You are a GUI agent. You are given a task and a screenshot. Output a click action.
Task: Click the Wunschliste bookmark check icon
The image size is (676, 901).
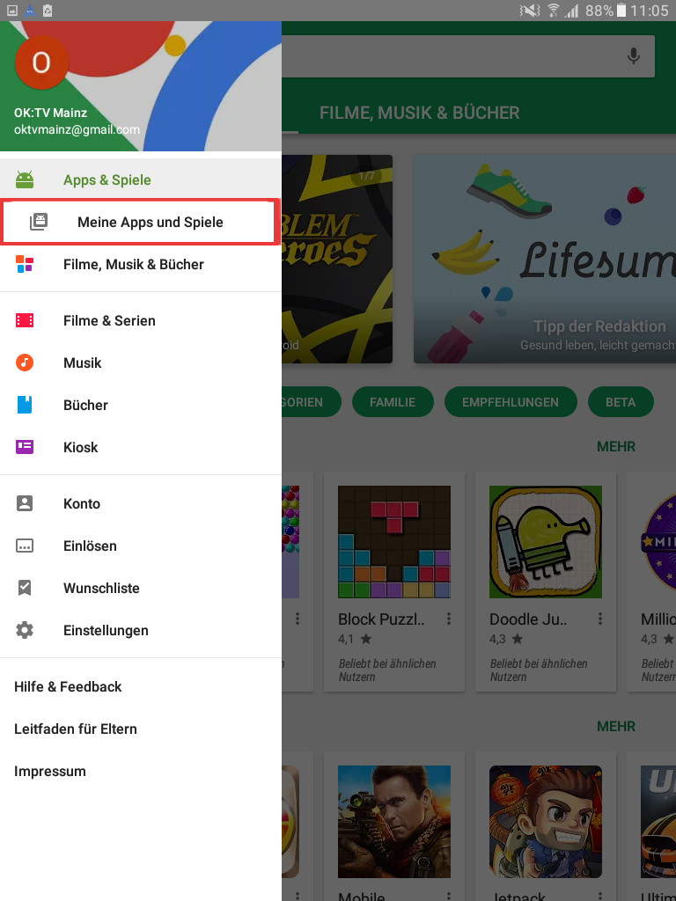point(24,588)
